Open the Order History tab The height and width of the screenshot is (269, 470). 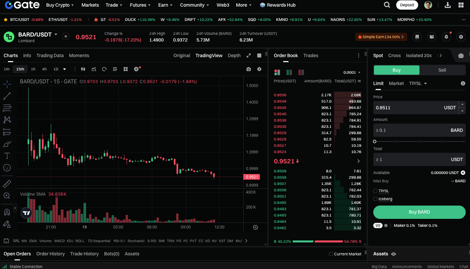coord(51,254)
